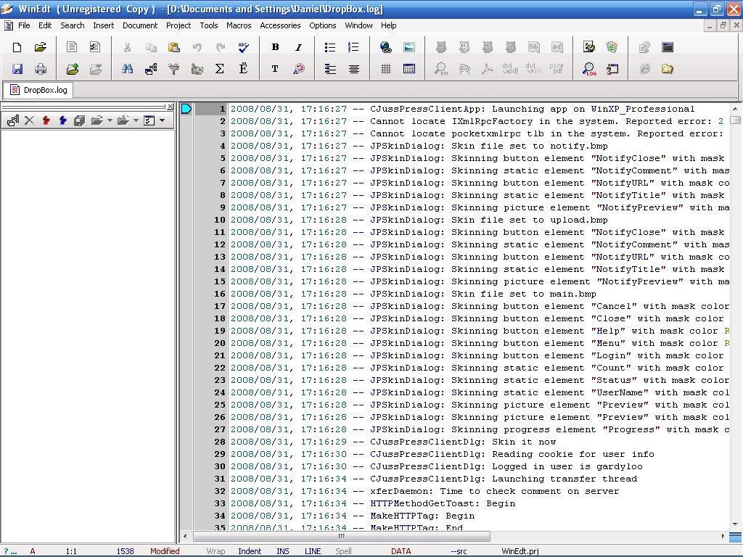743x557 pixels.
Task: Insert a numbered list with the enumerate icon
Action: tap(353, 47)
